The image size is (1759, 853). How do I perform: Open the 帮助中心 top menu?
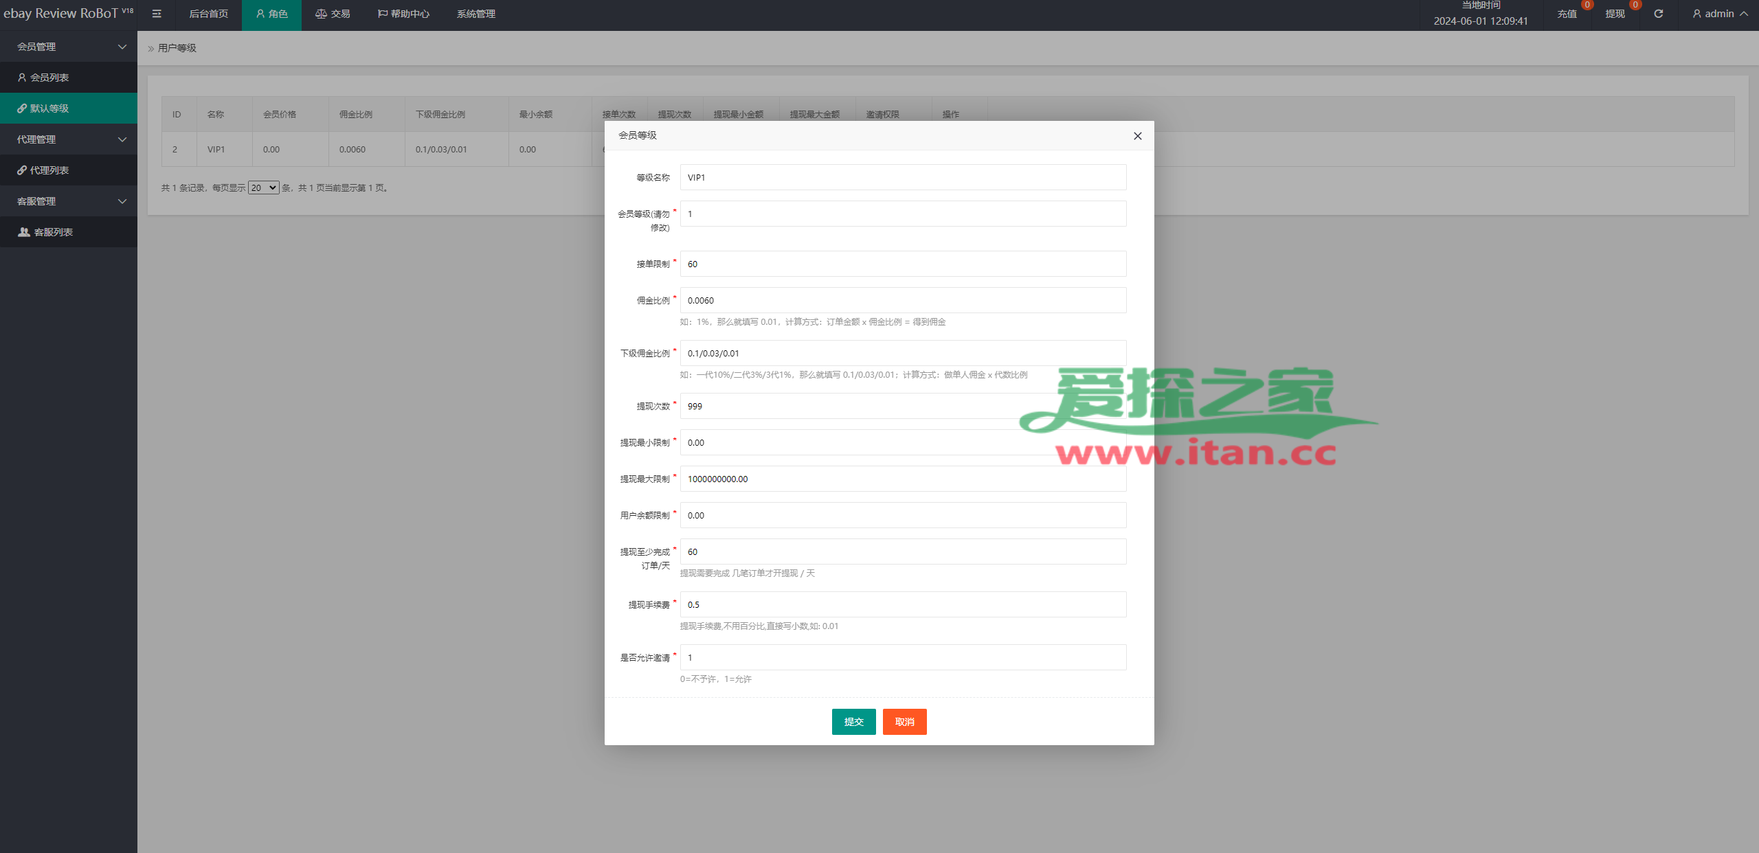(403, 14)
